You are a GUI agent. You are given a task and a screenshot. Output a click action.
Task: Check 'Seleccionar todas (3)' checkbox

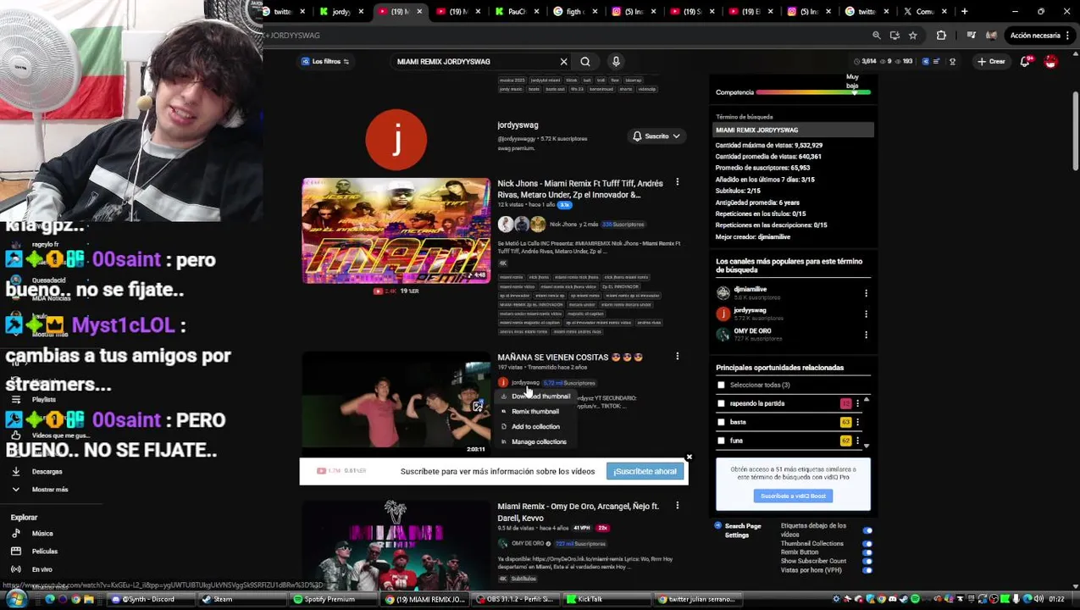pos(721,385)
